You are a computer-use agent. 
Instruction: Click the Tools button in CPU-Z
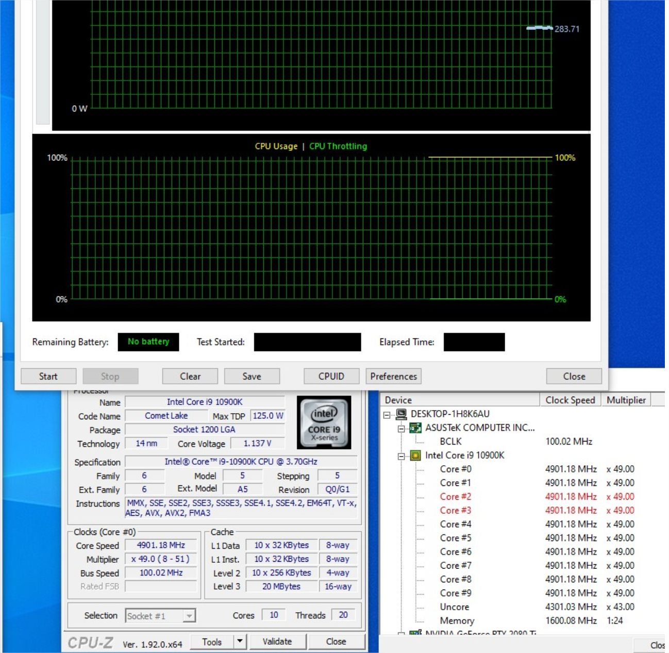pos(212,642)
